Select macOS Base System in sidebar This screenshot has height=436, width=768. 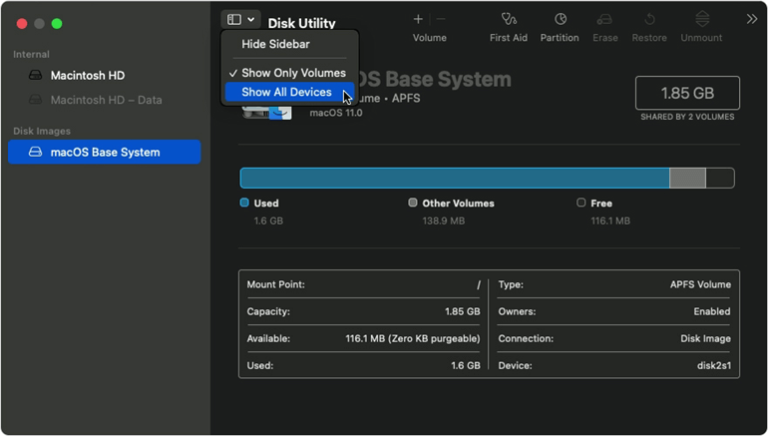tap(104, 152)
